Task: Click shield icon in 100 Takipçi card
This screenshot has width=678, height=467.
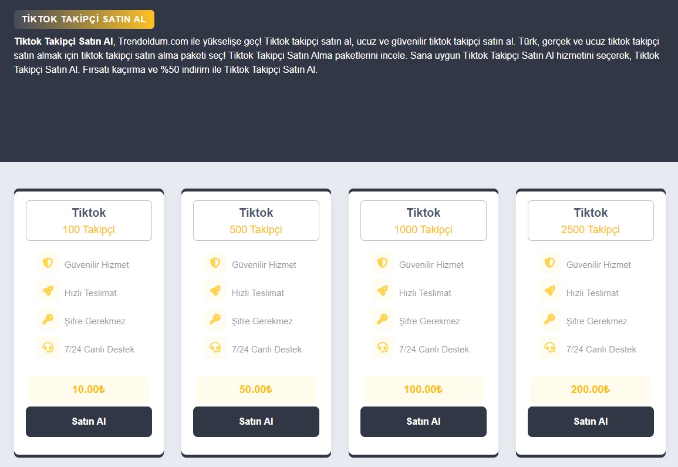Action: coord(48,263)
